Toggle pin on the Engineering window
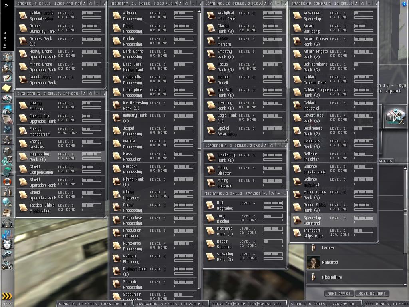The width and height of the screenshot is (409, 307). tap(91, 94)
